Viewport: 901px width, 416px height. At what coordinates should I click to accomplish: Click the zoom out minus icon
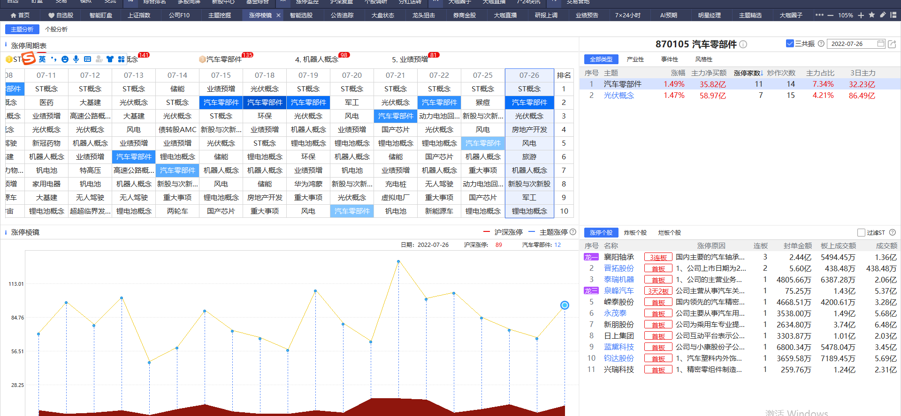[x=830, y=15]
